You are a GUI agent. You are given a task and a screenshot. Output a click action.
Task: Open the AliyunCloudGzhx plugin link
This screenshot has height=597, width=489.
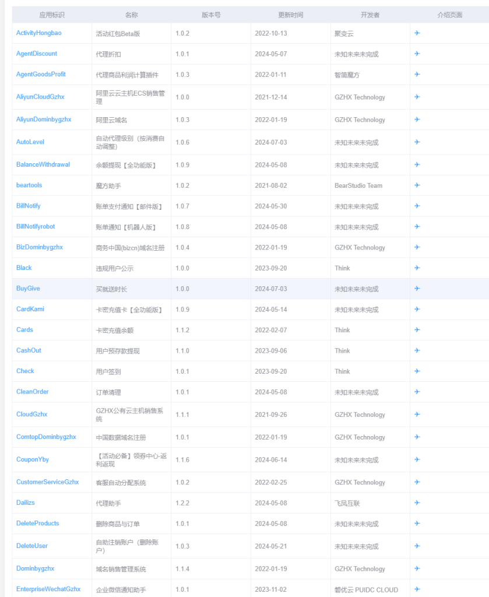point(40,97)
